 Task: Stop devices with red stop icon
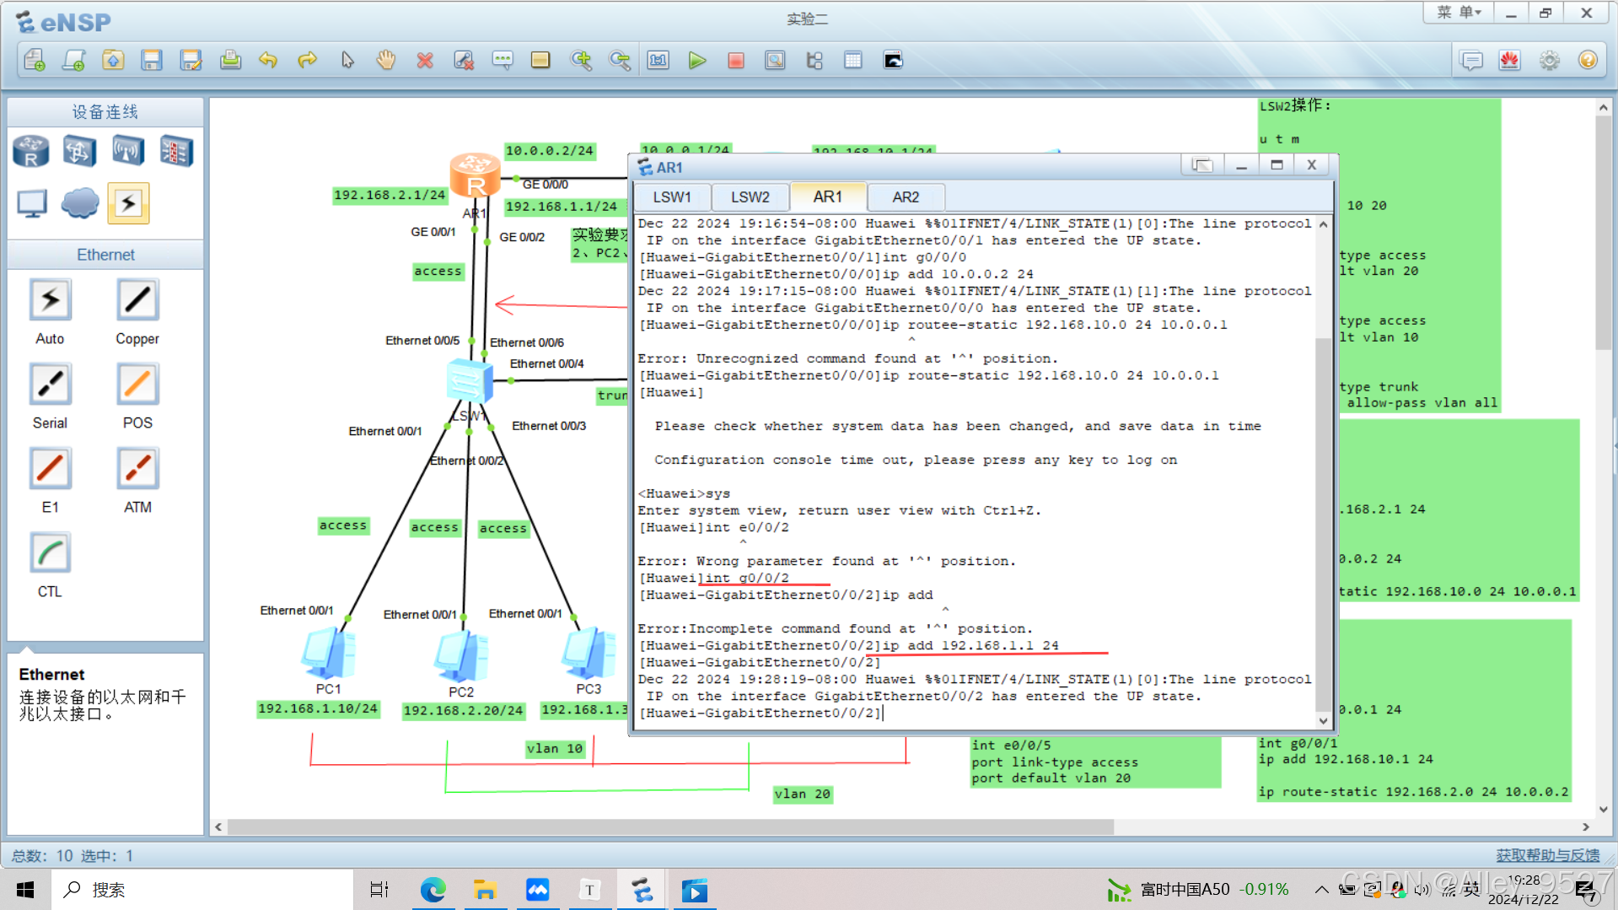click(736, 60)
